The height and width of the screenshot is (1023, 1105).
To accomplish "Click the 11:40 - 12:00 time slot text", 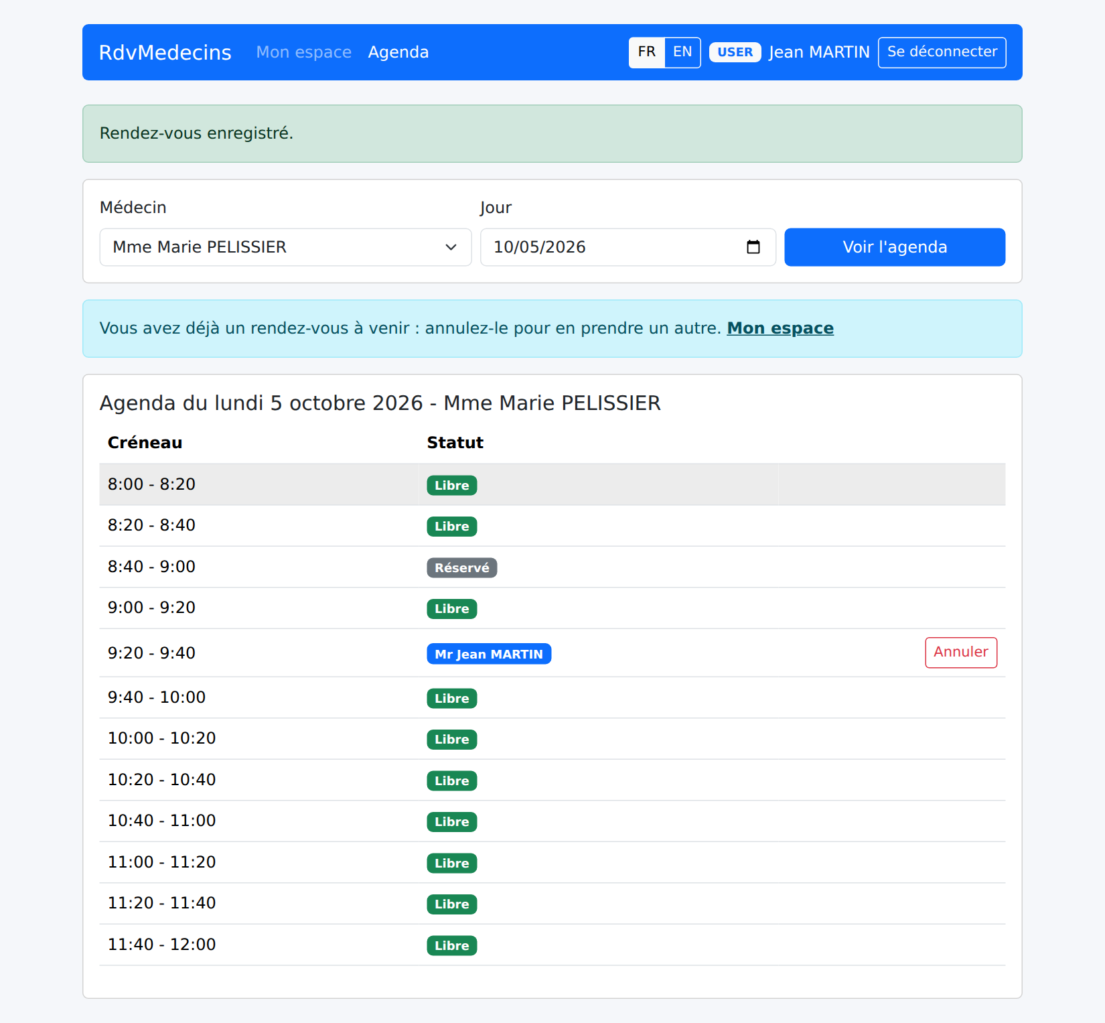I will point(162,945).
